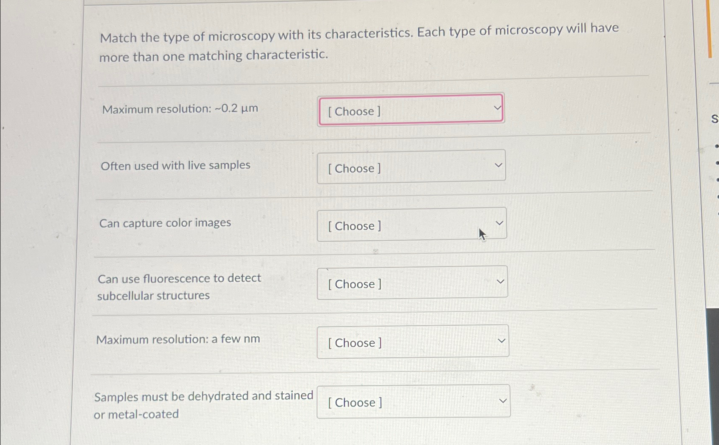Click the Can capture color images label
This screenshot has width=719, height=445.
165,223
